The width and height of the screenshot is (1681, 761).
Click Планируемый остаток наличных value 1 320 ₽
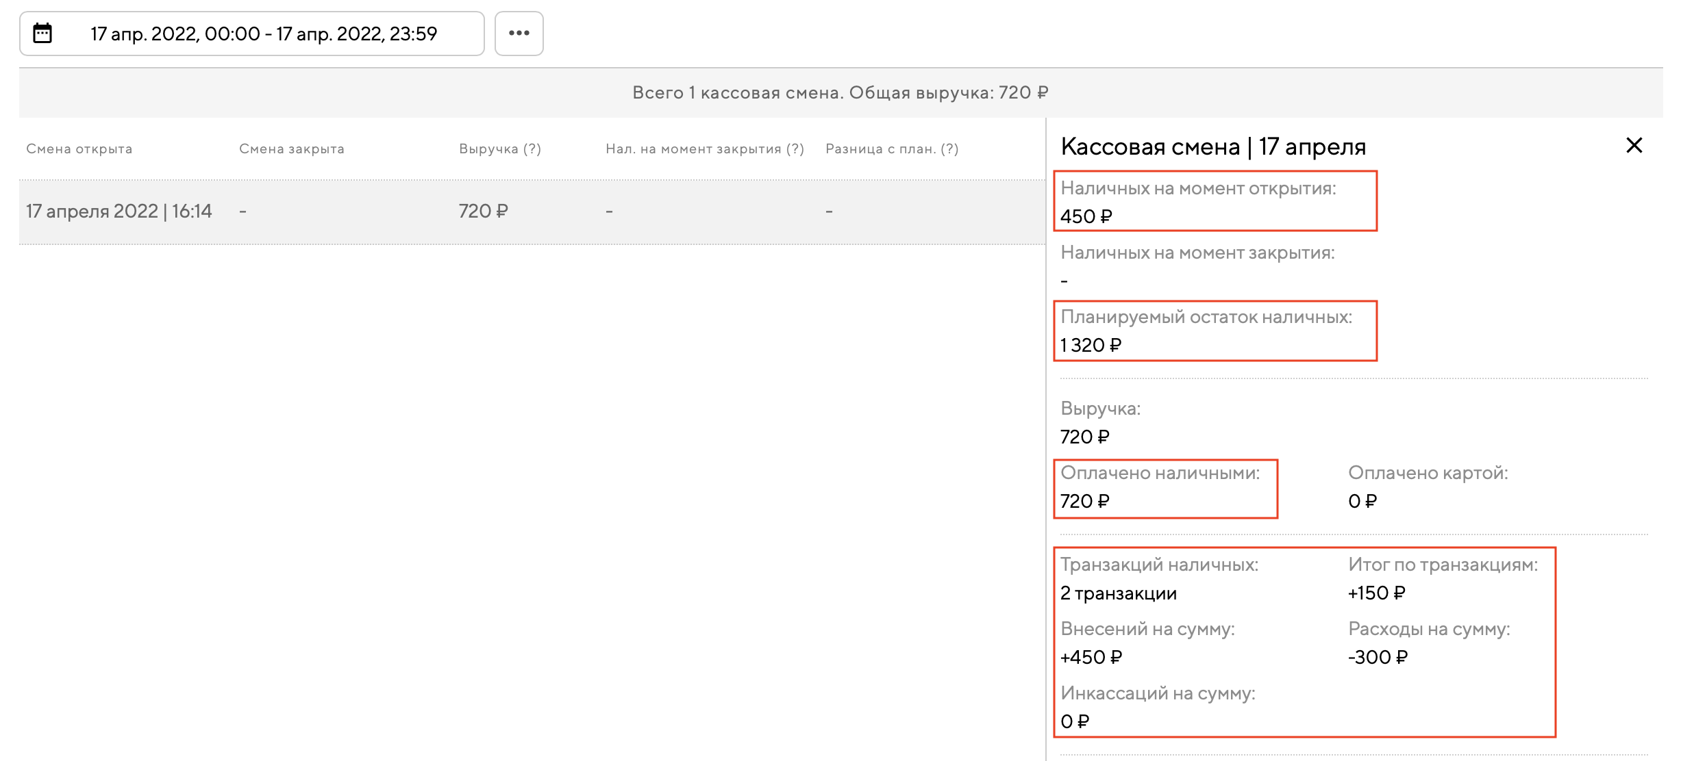click(x=1091, y=346)
